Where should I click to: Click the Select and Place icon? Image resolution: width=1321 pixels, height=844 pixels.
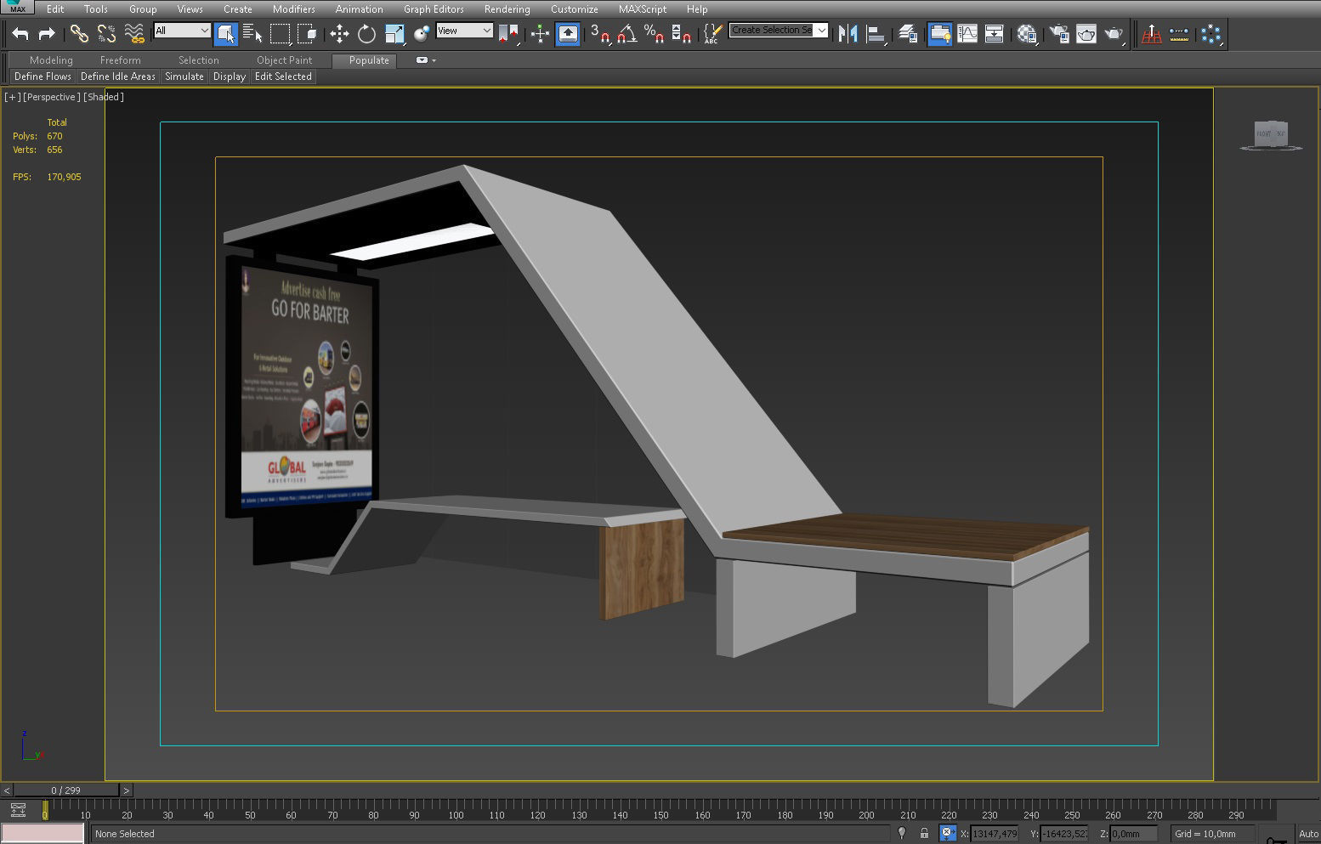(x=422, y=34)
